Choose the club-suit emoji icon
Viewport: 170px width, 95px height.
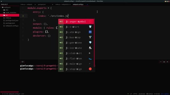[90, 53]
